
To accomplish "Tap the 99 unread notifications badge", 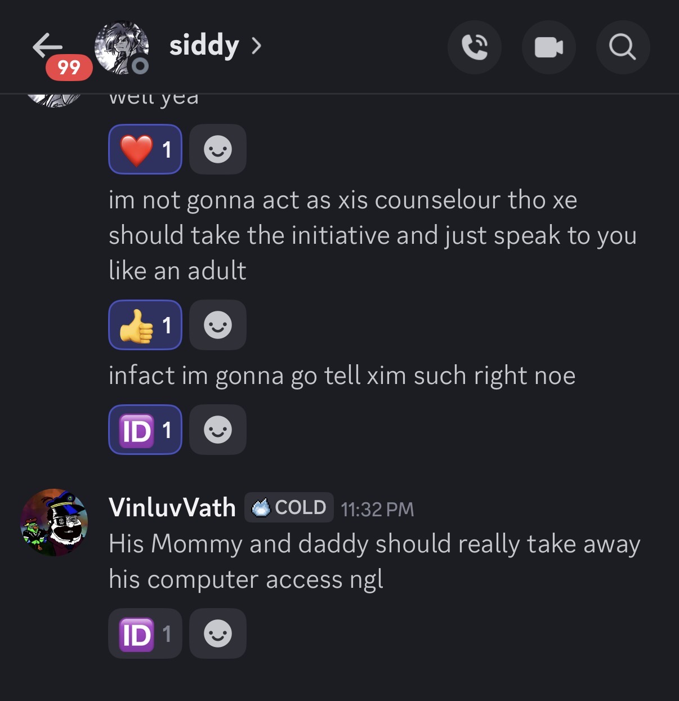I will pos(69,68).
